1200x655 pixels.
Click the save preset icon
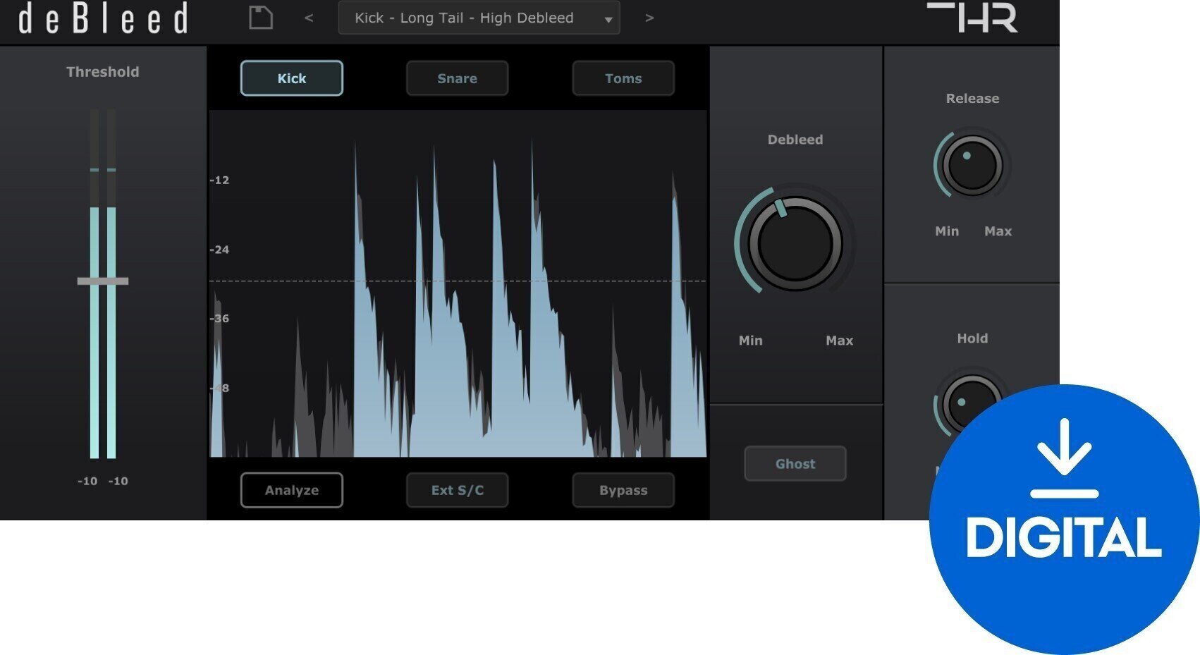[x=261, y=18]
